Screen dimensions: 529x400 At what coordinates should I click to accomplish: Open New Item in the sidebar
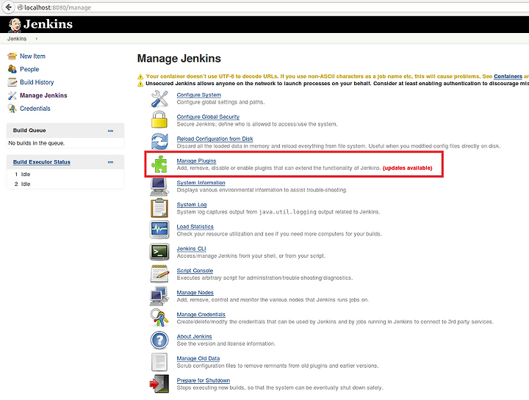pos(32,57)
